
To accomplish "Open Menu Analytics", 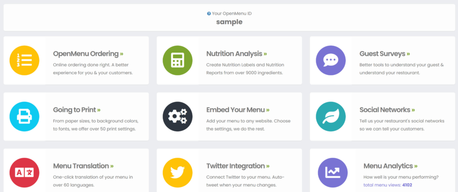I will [390, 166].
